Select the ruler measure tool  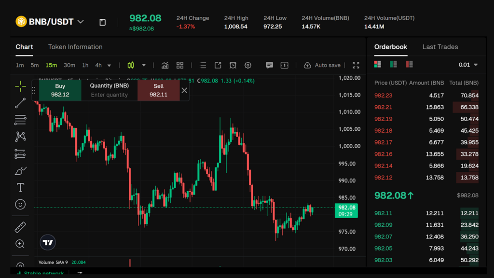(x=20, y=227)
